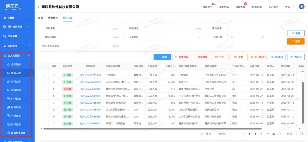308x142 pixels.
Task: Click the 材料退货 menu icon
Action: (x=8, y=107)
